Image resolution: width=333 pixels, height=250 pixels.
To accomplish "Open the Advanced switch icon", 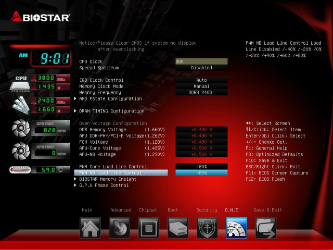I will point(119,228).
